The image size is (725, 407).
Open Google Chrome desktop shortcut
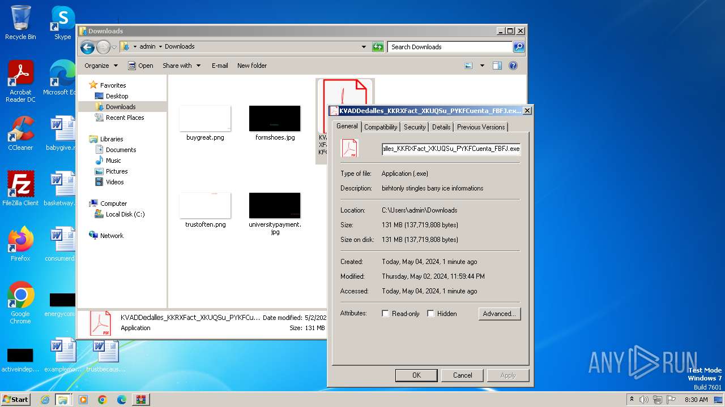click(20, 303)
